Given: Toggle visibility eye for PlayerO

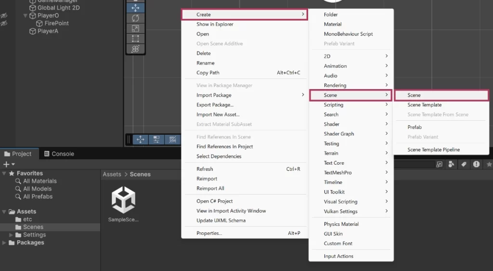Looking at the screenshot, I should coord(4,16).
